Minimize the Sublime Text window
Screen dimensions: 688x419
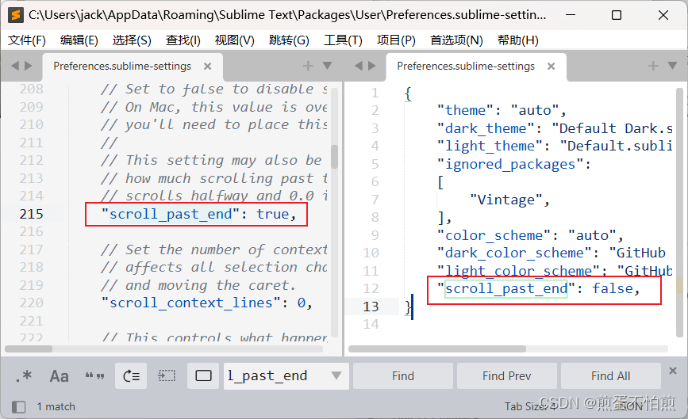click(571, 15)
